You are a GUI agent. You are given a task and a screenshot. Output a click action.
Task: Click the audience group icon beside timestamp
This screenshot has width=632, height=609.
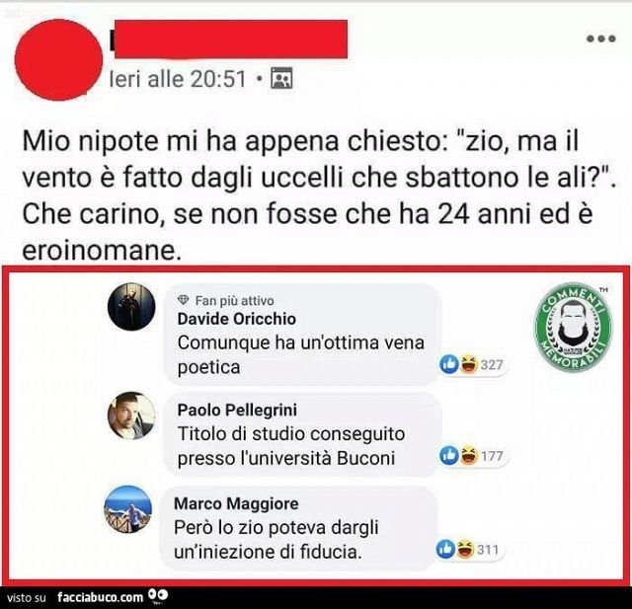tap(281, 79)
